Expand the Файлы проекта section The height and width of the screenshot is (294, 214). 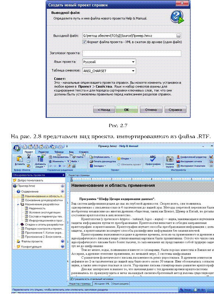pyautogui.click(x=63, y=241)
